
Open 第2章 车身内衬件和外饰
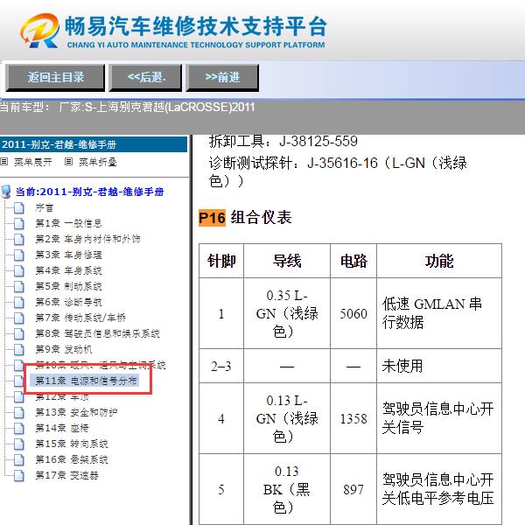pyautogui.click(x=87, y=239)
